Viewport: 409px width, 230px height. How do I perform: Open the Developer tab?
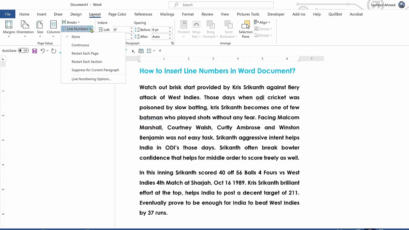point(276,14)
